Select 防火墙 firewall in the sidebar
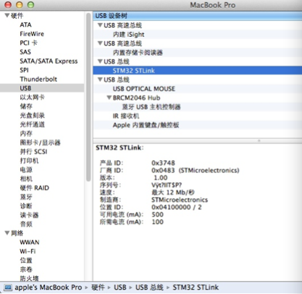The width and height of the screenshot is (302, 294). (29, 278)
